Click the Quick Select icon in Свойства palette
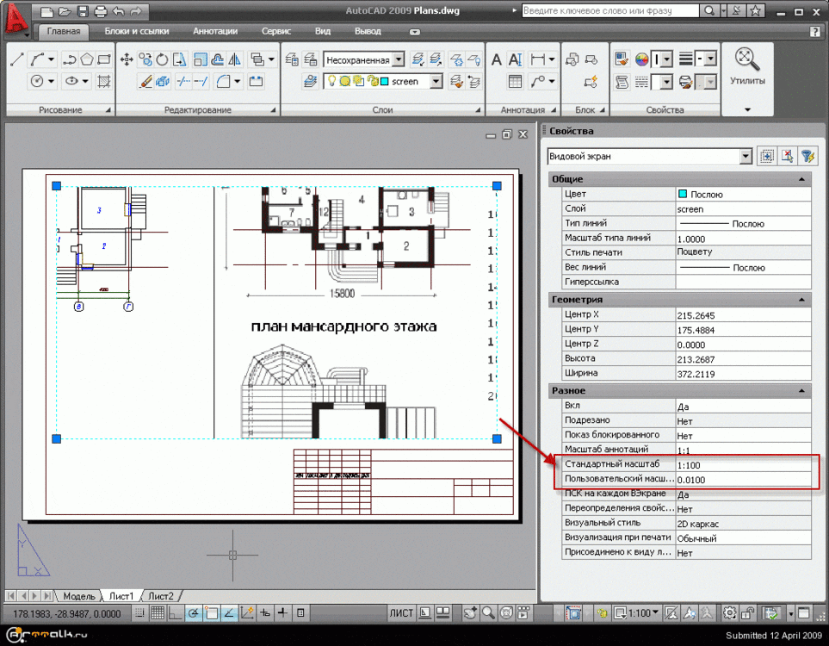 click(807, 156)
